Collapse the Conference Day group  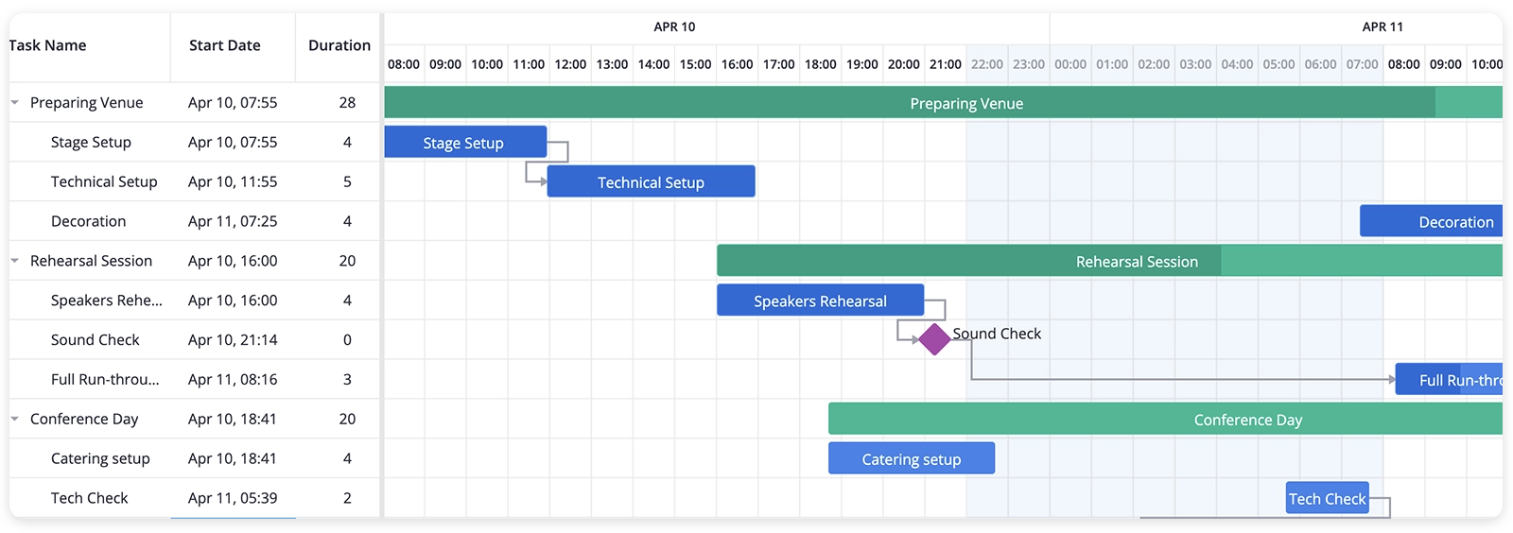[15, 419]
